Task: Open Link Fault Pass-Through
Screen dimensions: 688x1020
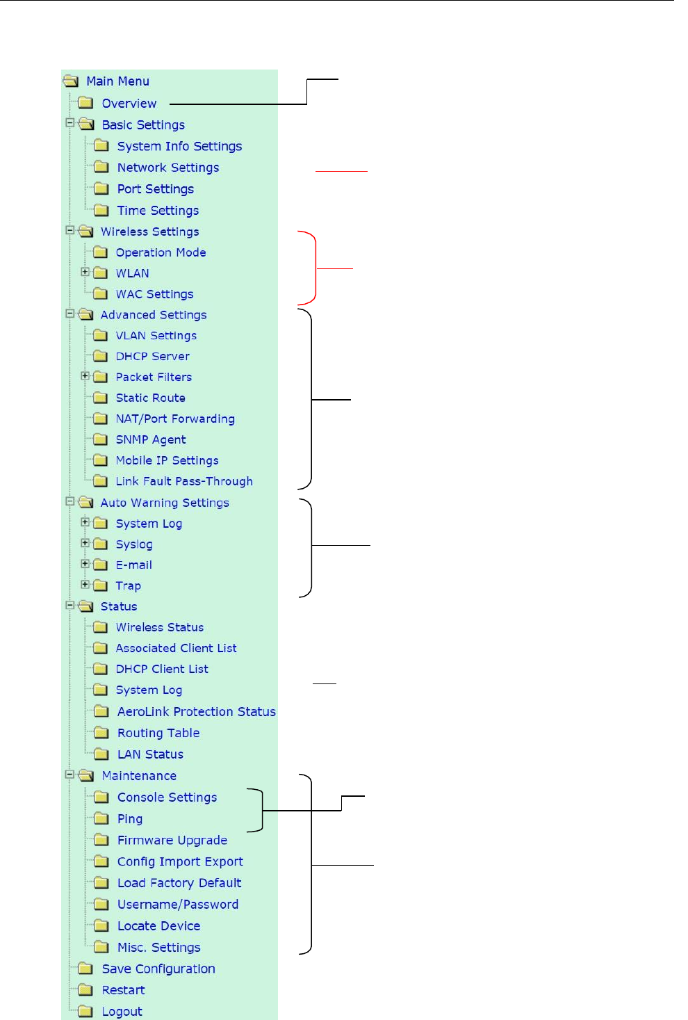Action: [184, 481]
